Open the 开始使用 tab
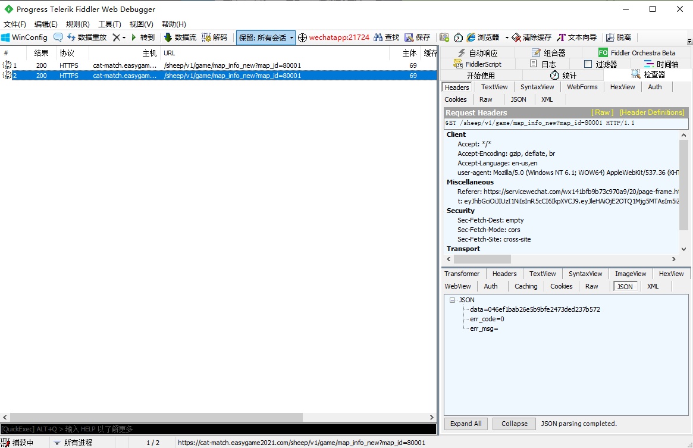 (481, 76)
